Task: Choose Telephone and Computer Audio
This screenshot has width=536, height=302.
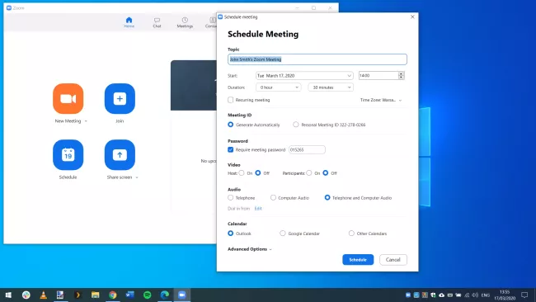Action: pos(327,198)
